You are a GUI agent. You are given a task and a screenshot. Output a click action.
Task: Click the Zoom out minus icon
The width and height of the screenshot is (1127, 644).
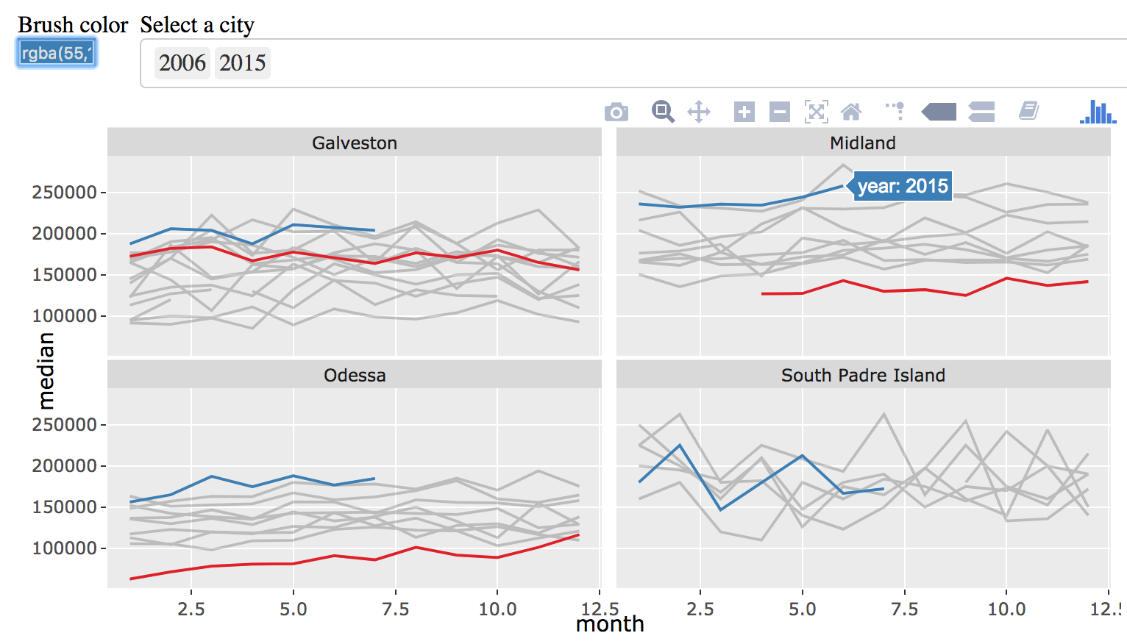[780, 112]
